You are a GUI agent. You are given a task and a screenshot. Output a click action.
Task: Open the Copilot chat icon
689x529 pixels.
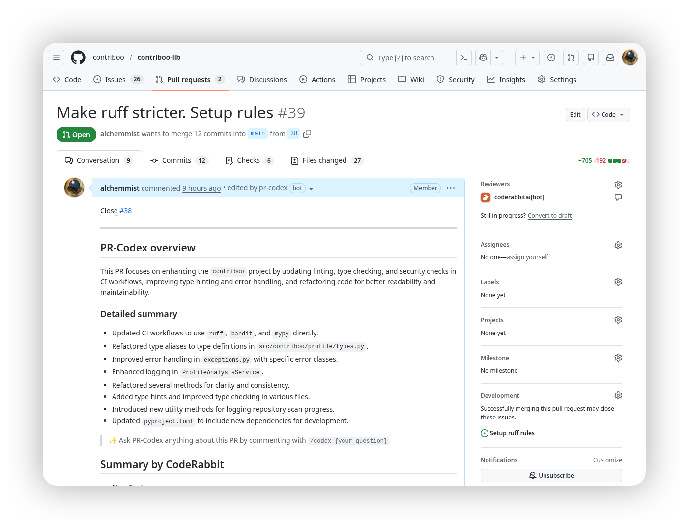coord(484,57)
